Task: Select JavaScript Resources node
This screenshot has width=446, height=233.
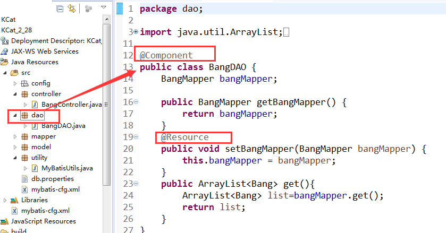Action: pyautogui.click(x=44, y=221)
